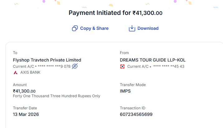Click the Transfer Mode label
223x128 pixels.
tap(133, 85)
